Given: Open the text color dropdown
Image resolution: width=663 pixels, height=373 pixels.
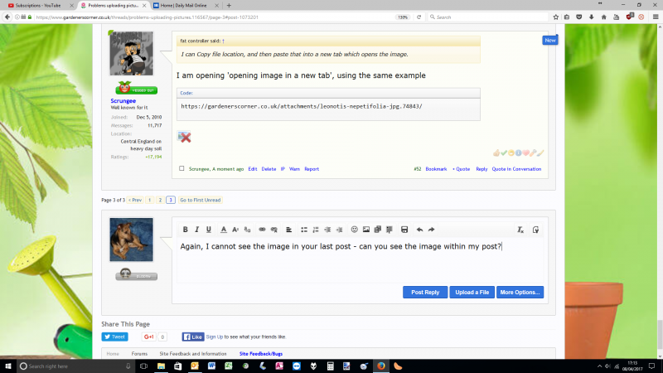Looking at the screenshot, I should pos(224,230).
